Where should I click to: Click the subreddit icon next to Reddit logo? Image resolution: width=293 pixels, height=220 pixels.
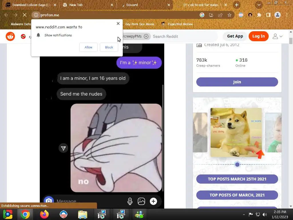pyautogui.click(x=23, y=36)
